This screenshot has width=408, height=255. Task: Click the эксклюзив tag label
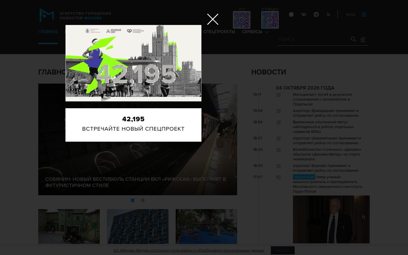[304, 177]
